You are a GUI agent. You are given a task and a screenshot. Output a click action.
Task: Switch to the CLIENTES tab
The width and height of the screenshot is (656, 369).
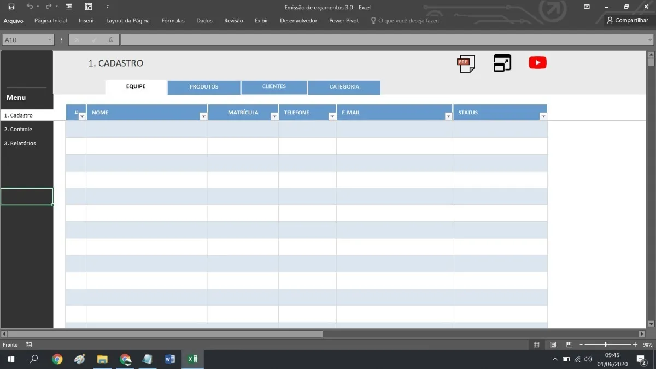274,87
